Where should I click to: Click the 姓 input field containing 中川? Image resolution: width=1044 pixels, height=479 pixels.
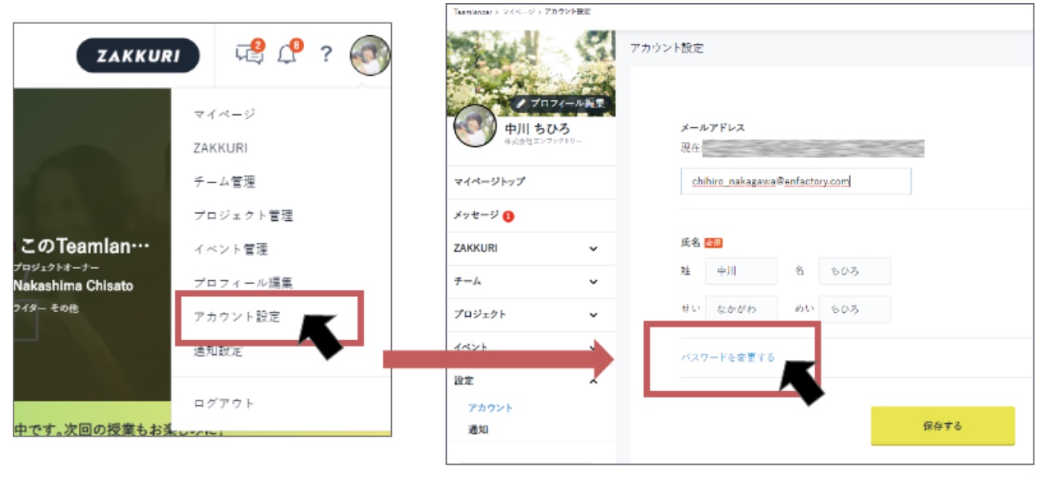[x=741, y=271]
